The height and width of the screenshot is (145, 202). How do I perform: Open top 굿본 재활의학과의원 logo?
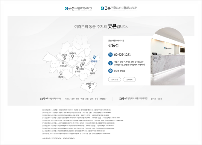[78, 8]
